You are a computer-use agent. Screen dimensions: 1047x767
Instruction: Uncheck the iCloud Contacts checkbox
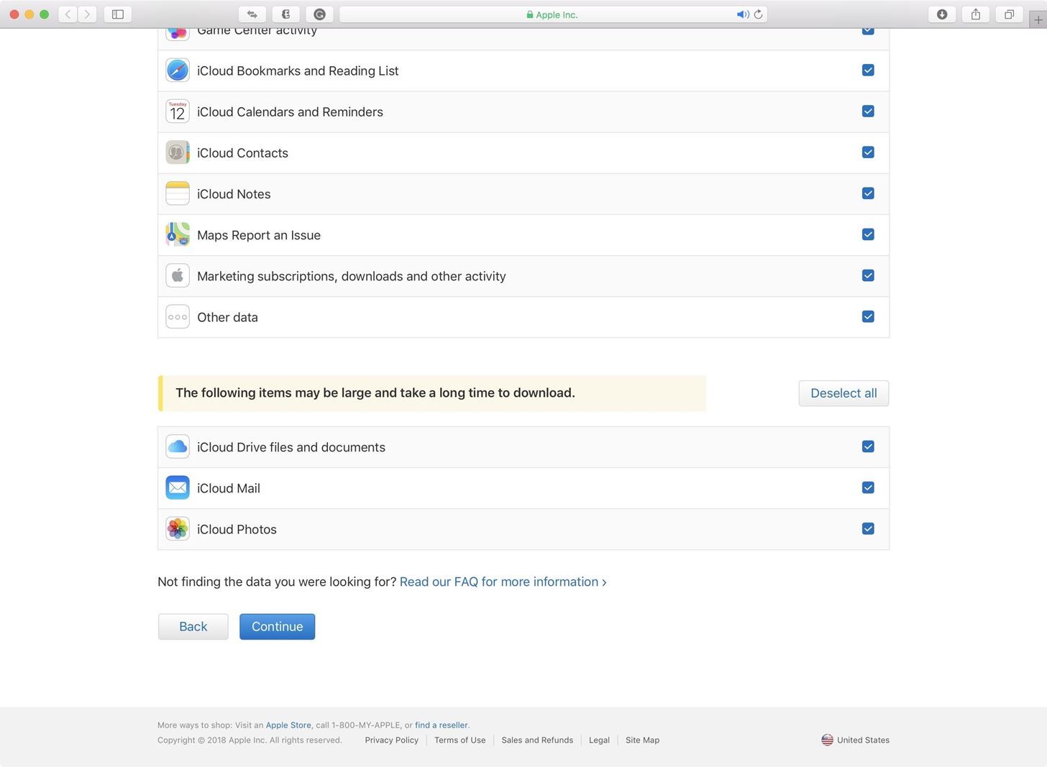tap(868, 152)
